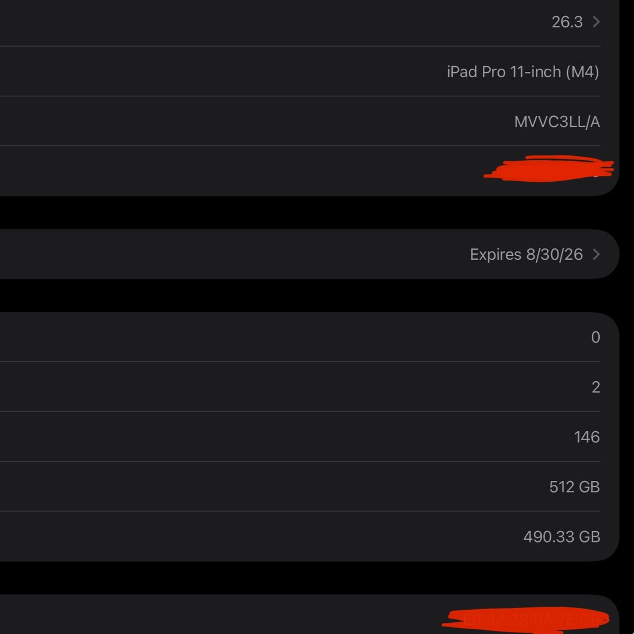Tap the red-scribbled serial number below MVVC3LL/A
The width and height of the screenshot is (634, 634).
548,169
